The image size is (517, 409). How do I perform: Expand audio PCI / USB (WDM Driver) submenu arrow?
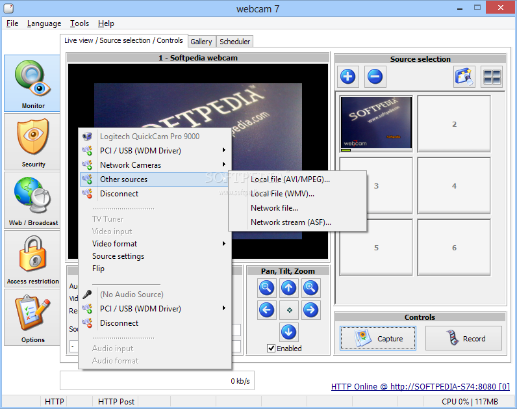point(224,308)
